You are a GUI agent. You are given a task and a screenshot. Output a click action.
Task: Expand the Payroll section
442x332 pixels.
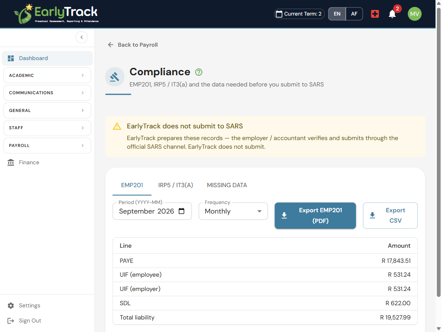(47, 145)
